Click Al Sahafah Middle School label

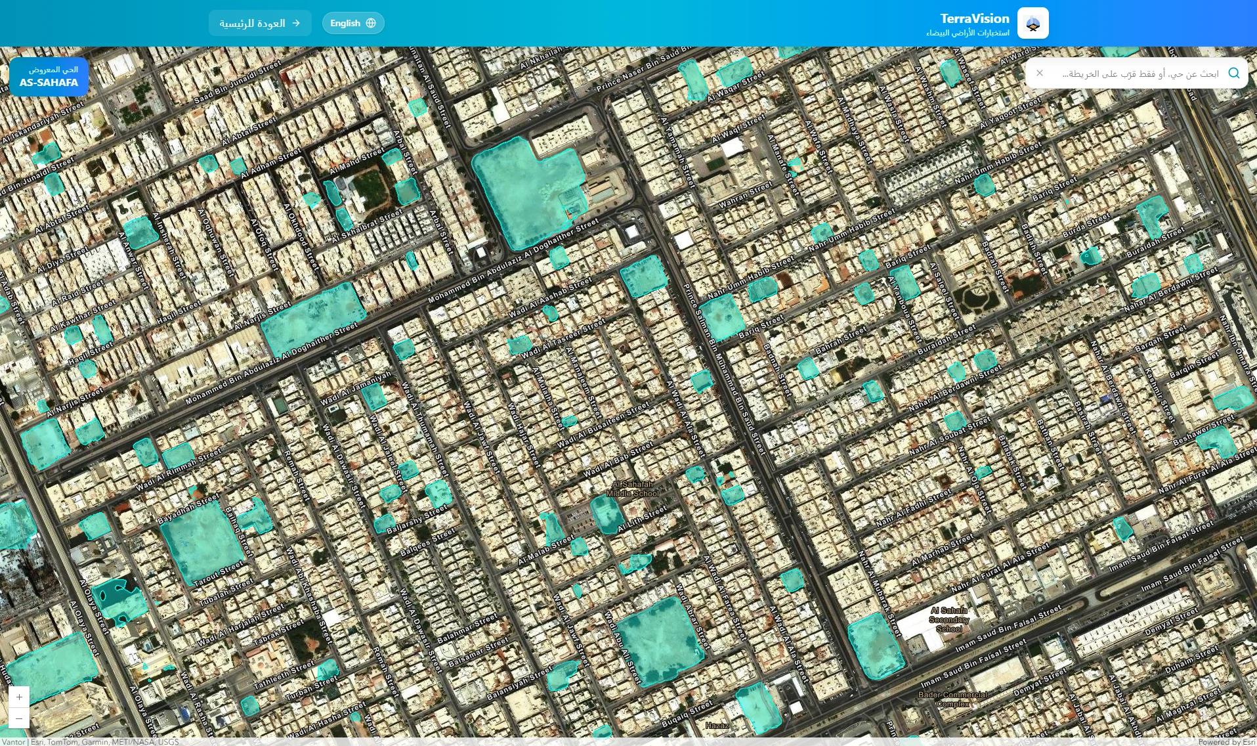point(633,489)
